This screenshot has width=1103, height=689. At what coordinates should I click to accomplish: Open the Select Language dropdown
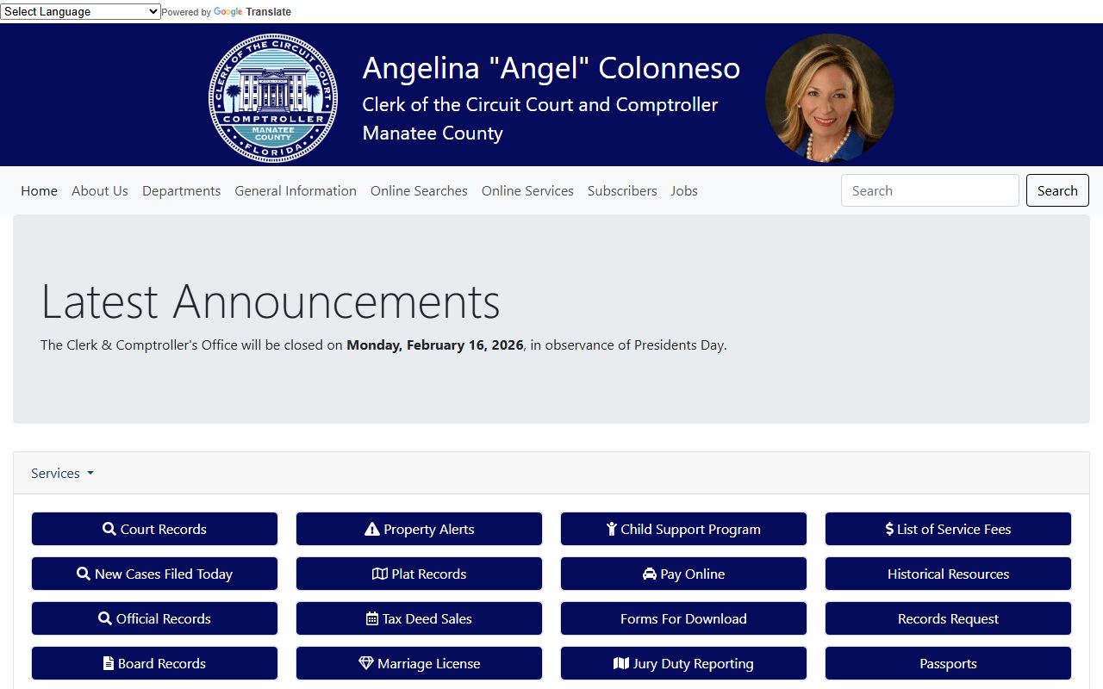[x=80, y=11]
